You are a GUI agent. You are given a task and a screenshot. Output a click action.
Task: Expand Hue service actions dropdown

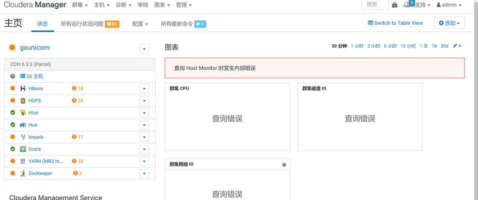144,125
